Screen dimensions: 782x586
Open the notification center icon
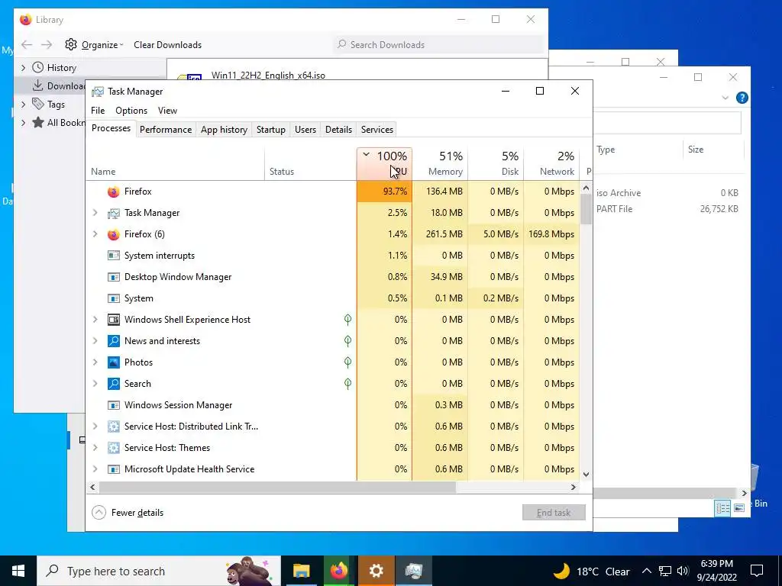pos(757,571)
